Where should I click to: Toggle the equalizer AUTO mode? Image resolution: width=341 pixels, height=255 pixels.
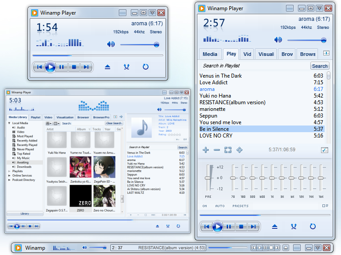coord(220,206)
